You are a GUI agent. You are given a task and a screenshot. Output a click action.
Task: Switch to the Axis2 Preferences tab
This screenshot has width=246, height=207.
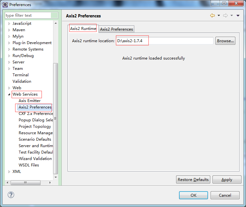pos(117,29)
